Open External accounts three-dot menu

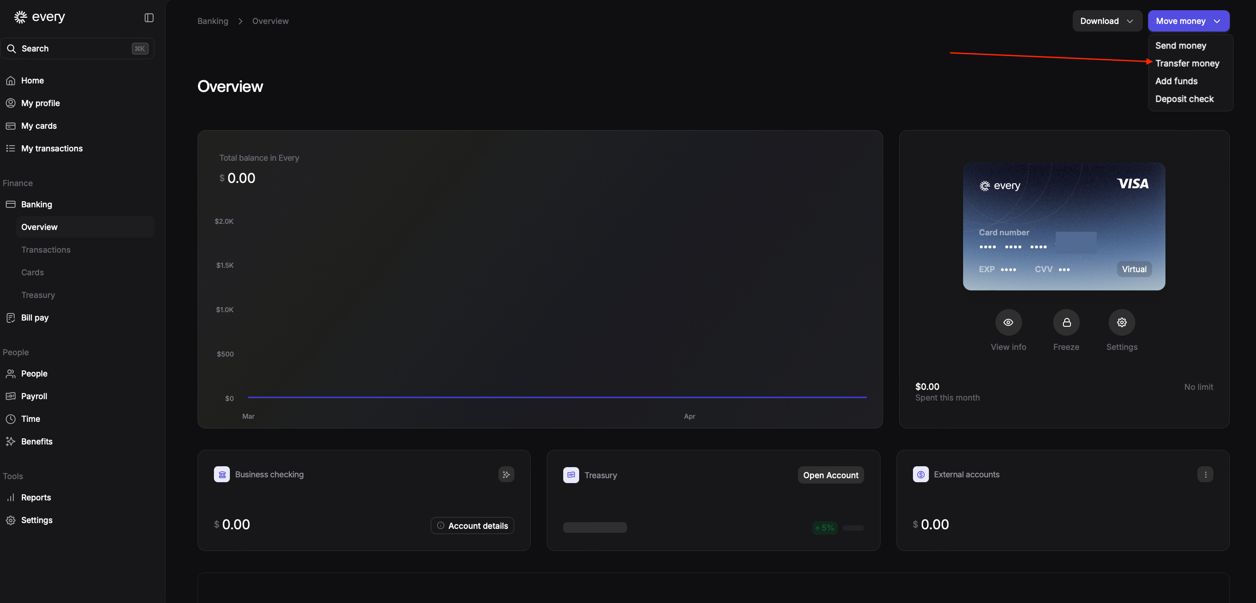pyautogui.click(x=1205, y=474)
